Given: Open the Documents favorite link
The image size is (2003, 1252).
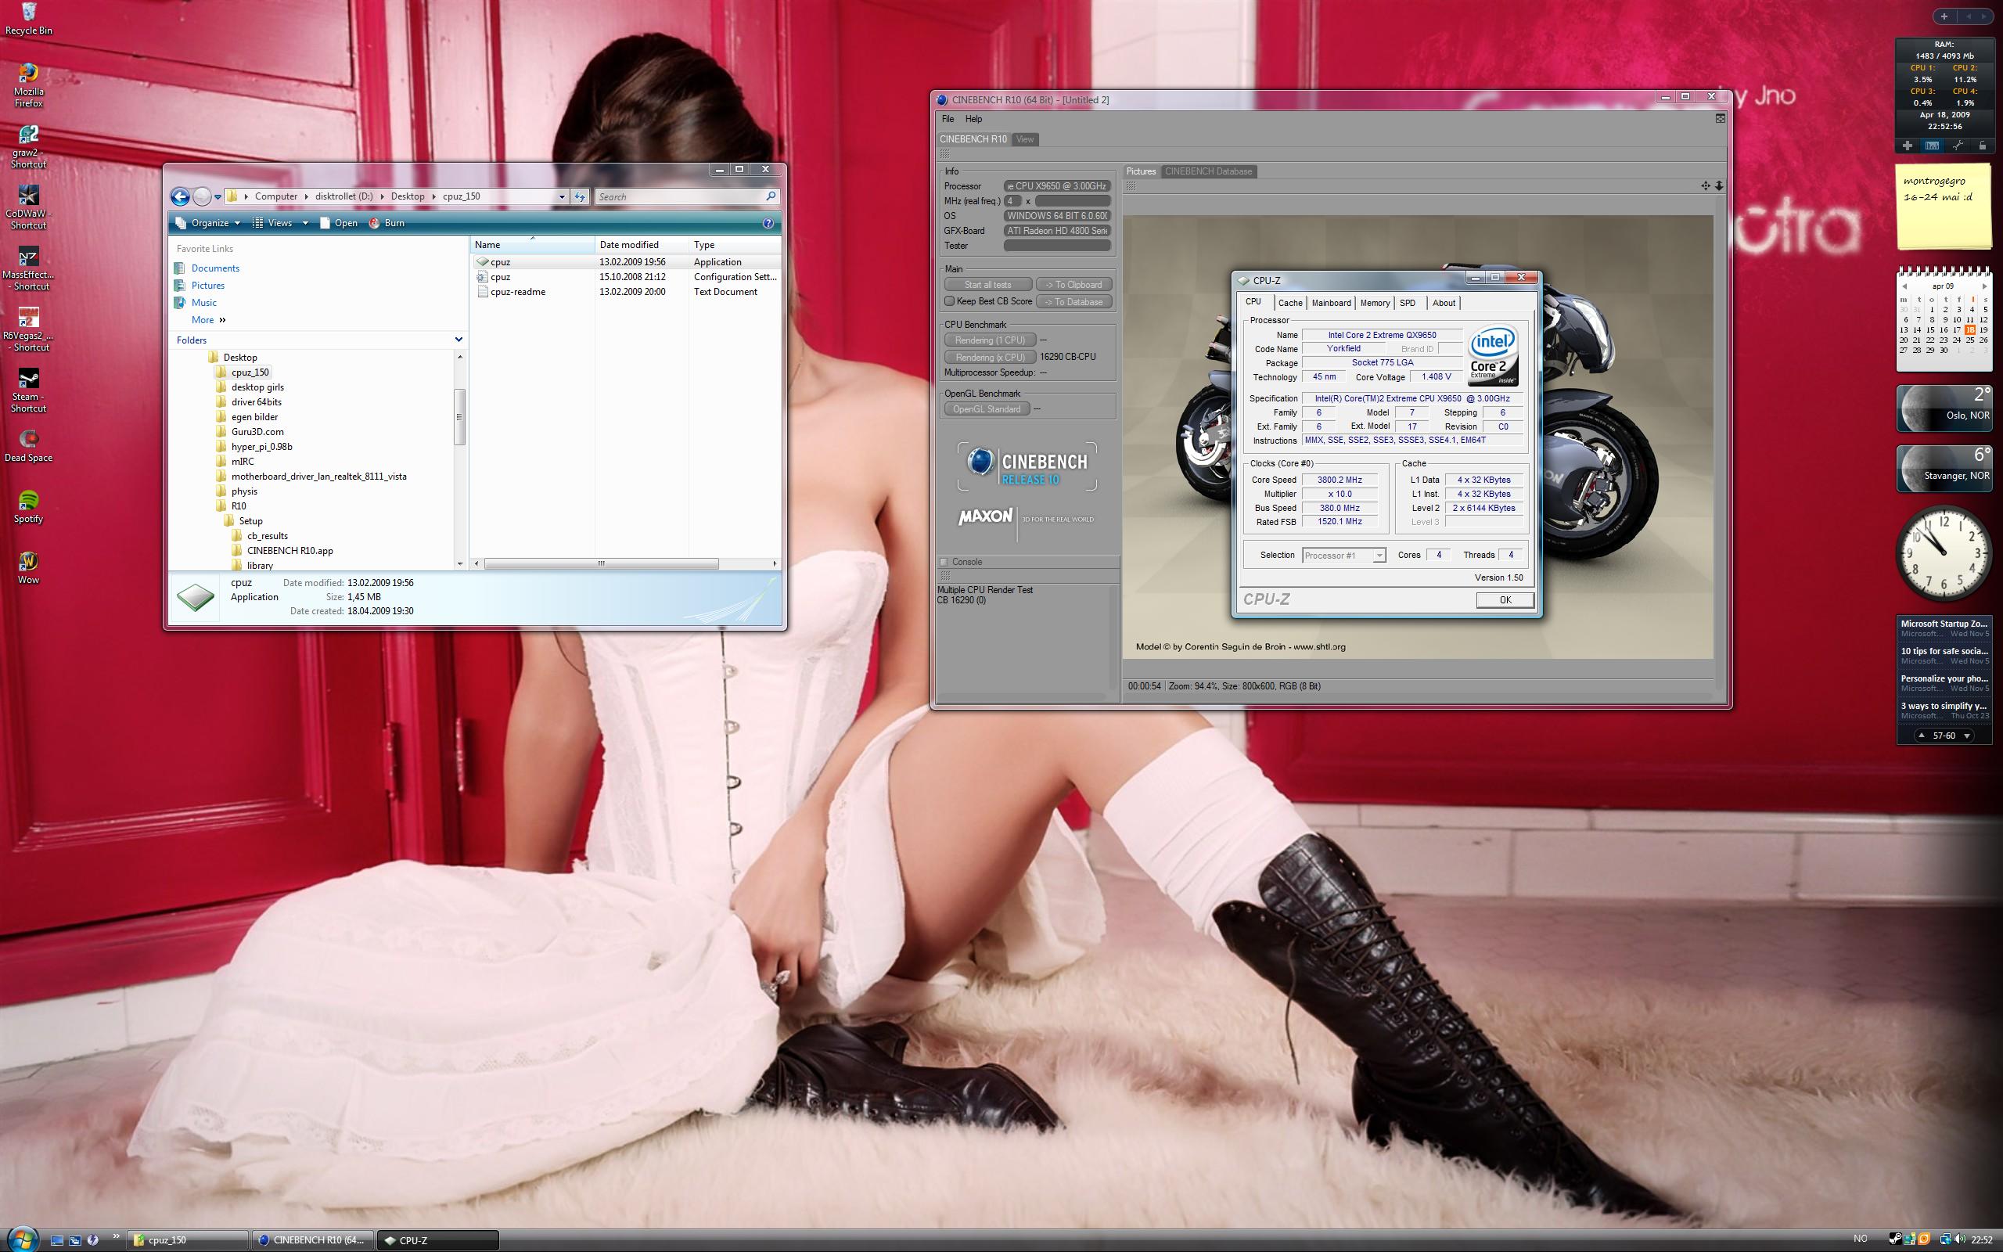Looking at the screenshot, I should coord(214,268).
